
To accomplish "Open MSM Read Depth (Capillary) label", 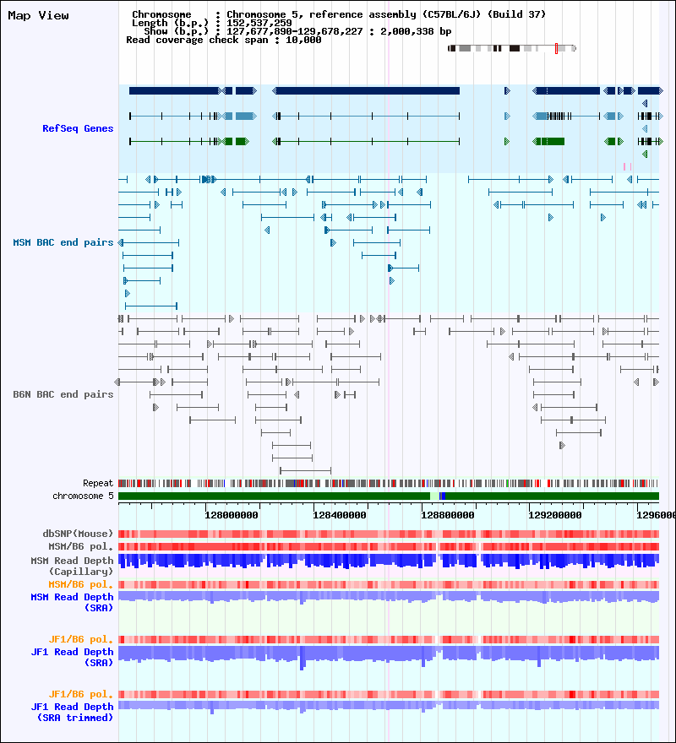I will click(72, 566).
